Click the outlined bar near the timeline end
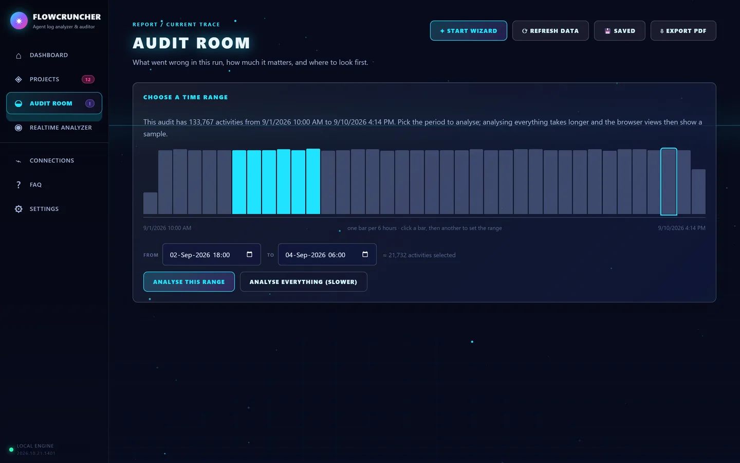The image size is (740, 463). click(669, 182)
